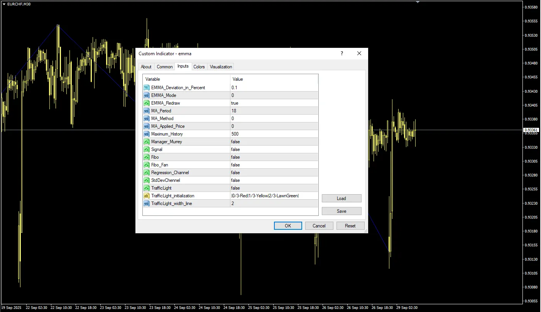Reset the inputs with the Reset button
This screenshot has height=312, width=541.
click(x=350, y=226)
